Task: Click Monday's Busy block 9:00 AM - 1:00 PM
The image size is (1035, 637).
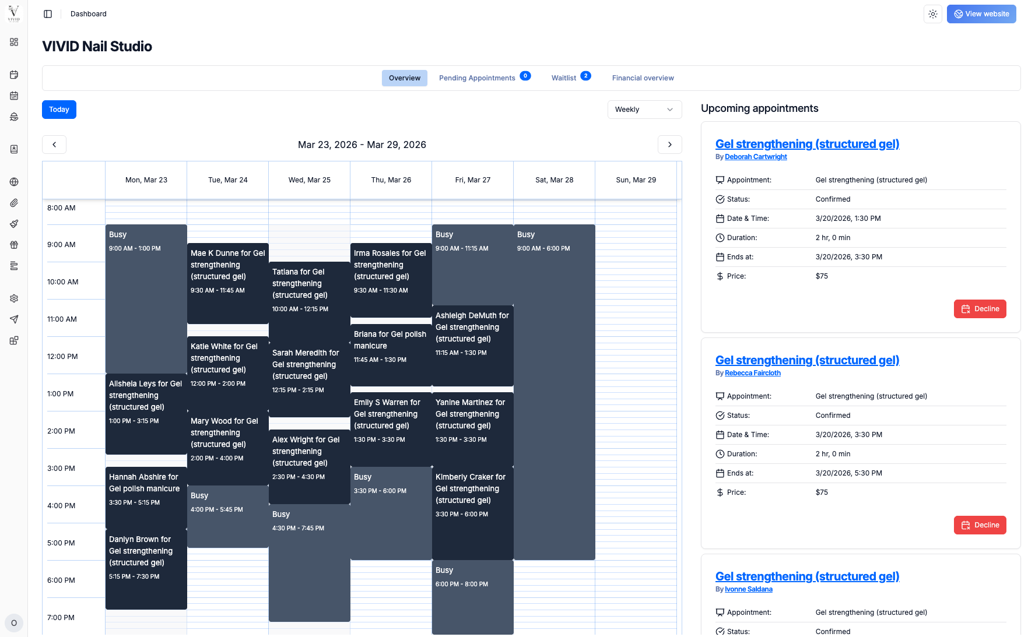Action: coord(146,299)
